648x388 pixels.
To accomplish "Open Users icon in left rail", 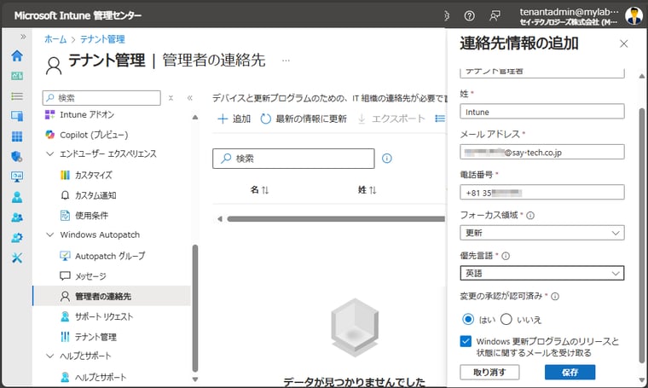I will click(x=17, y=197).
